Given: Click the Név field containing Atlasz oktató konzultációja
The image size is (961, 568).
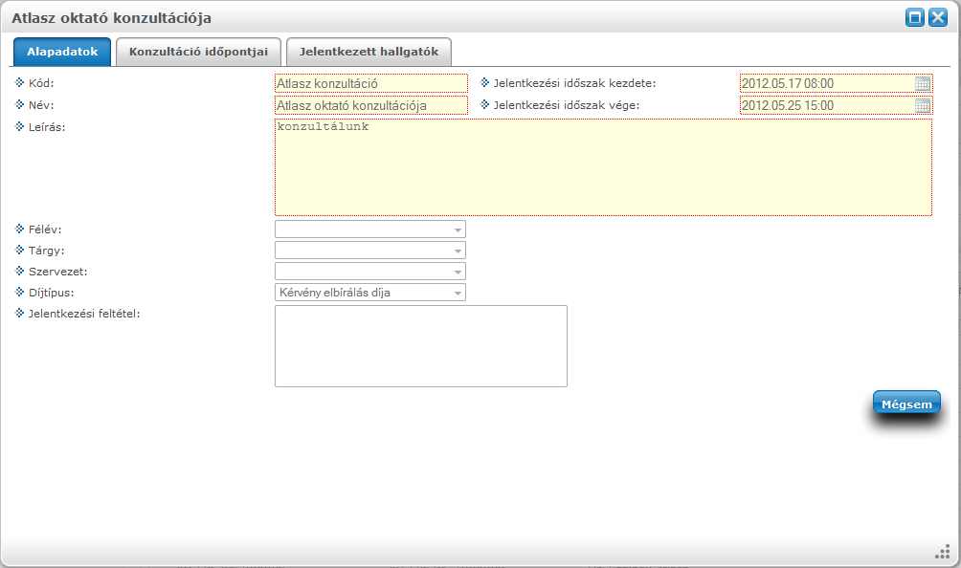Looking at the screenshot, I should [x=371, y=105].
